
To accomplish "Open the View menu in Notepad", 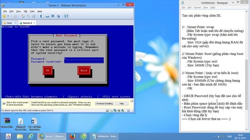I will pyautogui.click(x=205, y=7).
